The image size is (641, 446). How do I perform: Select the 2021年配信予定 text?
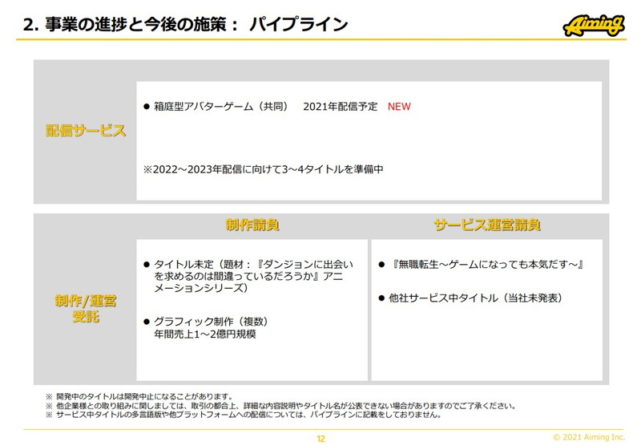point(341,107)
